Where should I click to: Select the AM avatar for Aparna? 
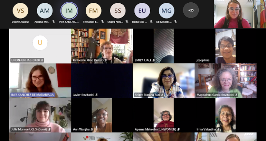(45, 11)
